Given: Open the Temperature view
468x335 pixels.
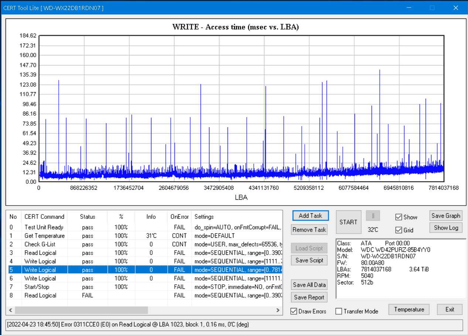Looking at the screenshot, I should tap(409, 309).
